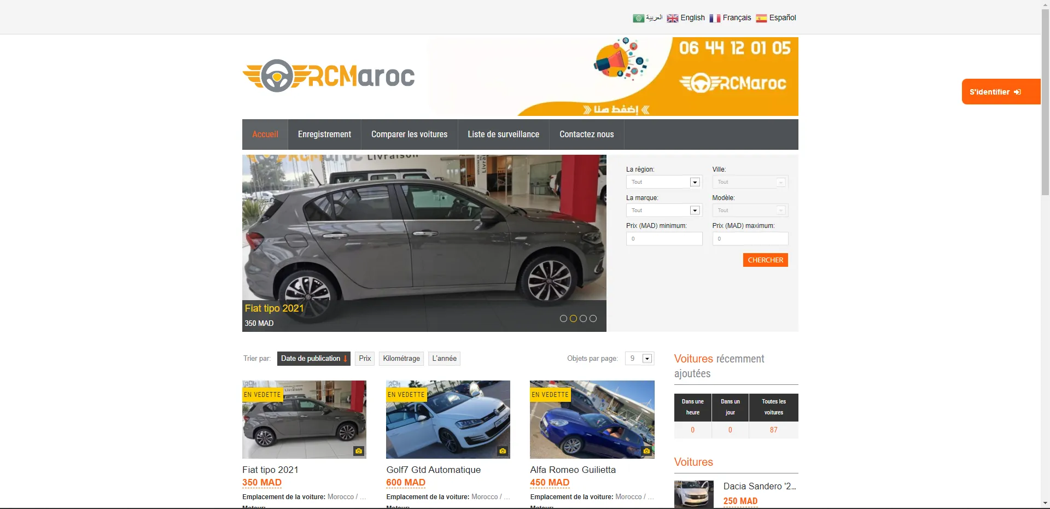Click the camera icon on the Golf7 Gtd card
The width and height of the screenshot is (1050, 509).
(503, 451)
